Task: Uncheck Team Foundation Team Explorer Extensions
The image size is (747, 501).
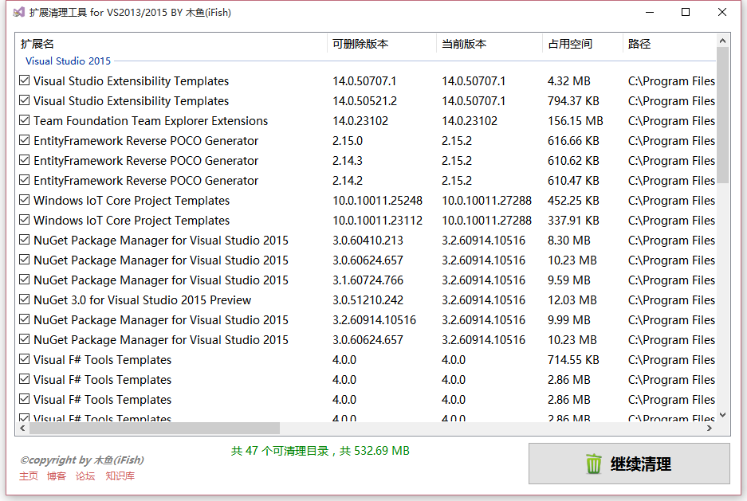Action: tap(24, 120)
